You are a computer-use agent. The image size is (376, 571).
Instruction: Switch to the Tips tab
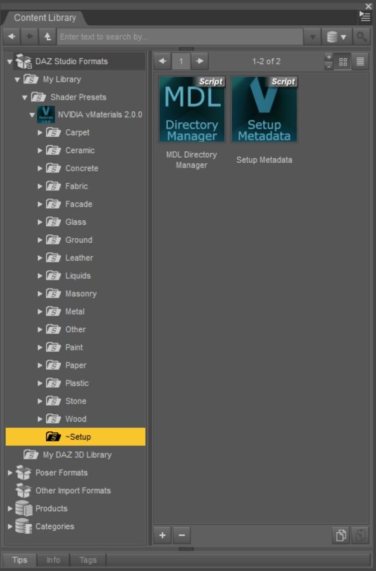point(20,560)
